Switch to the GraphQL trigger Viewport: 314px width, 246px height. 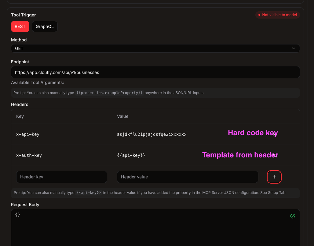(45, 26)
